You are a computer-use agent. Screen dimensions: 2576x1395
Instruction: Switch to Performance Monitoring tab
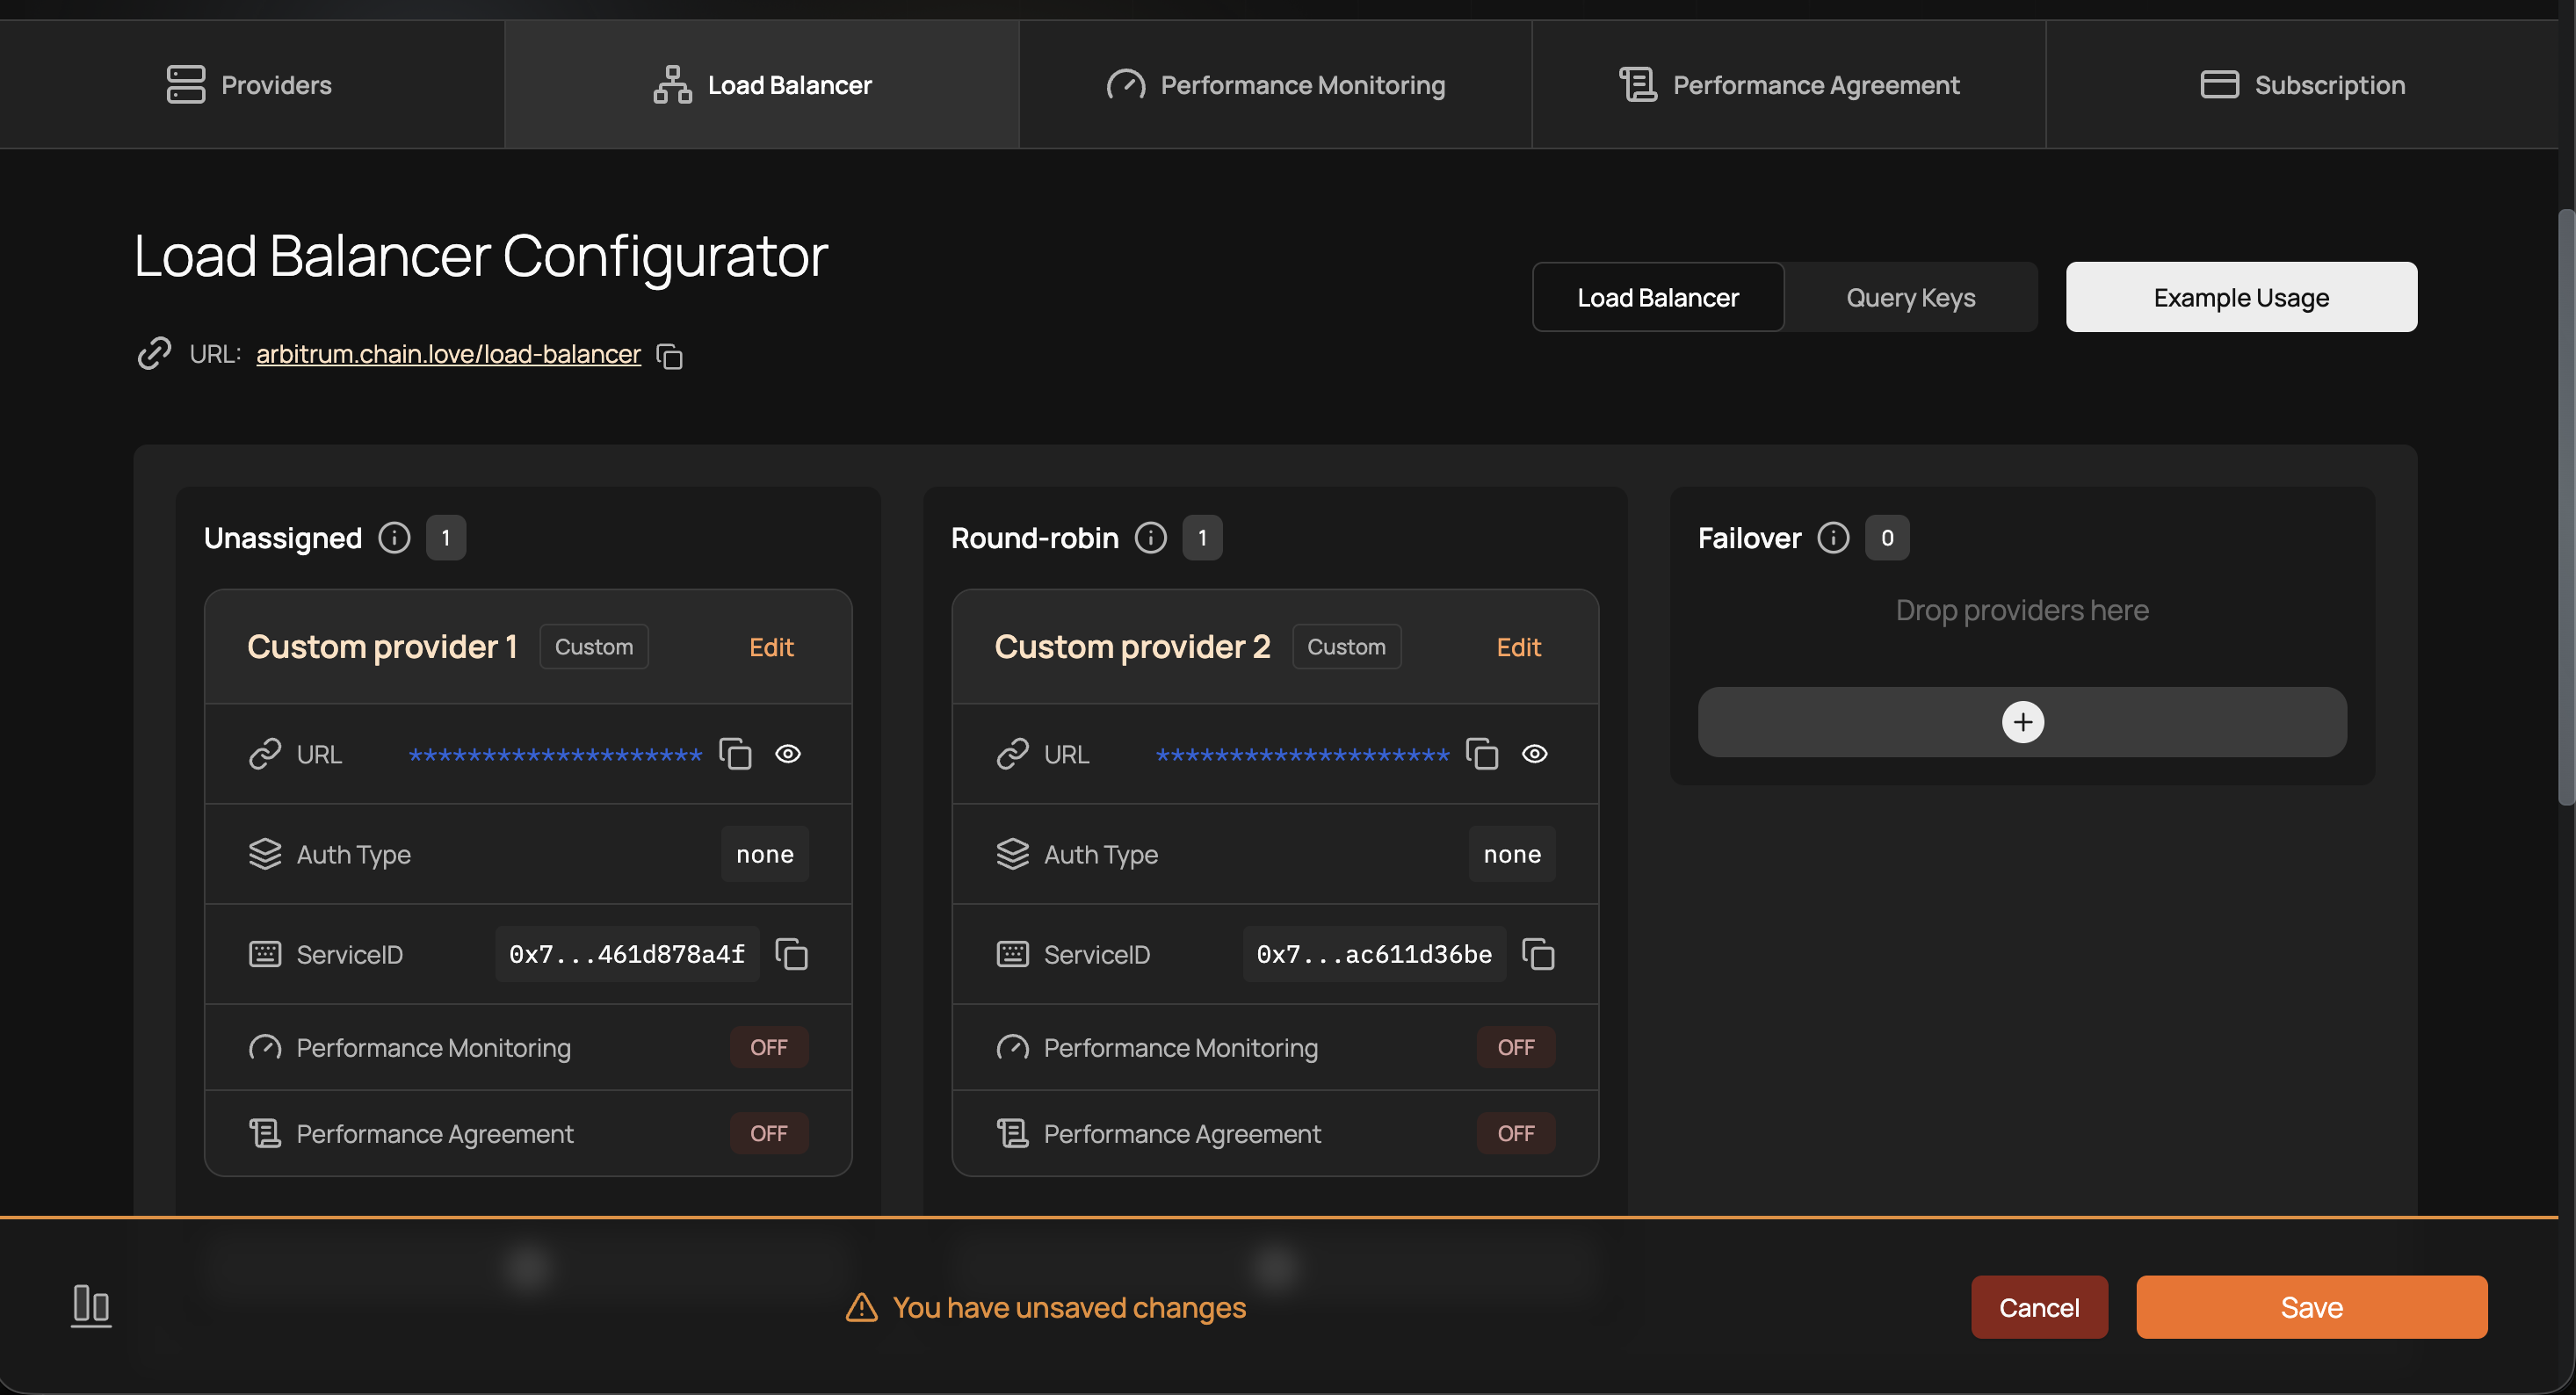(1276, 85)
